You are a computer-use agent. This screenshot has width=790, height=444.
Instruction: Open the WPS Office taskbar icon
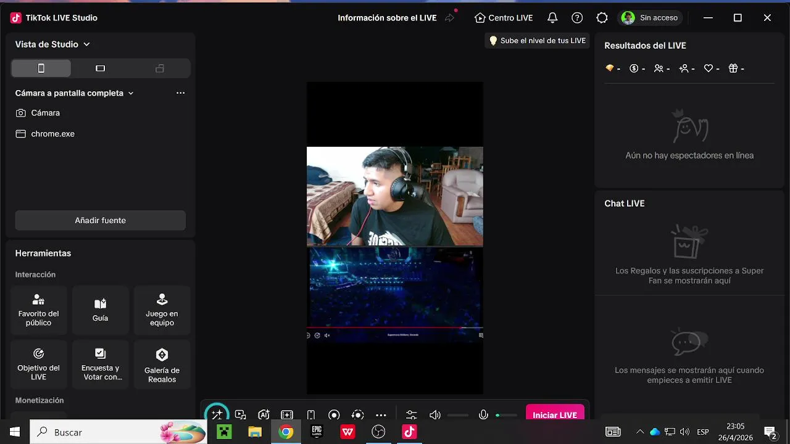(x=347, y=432)
